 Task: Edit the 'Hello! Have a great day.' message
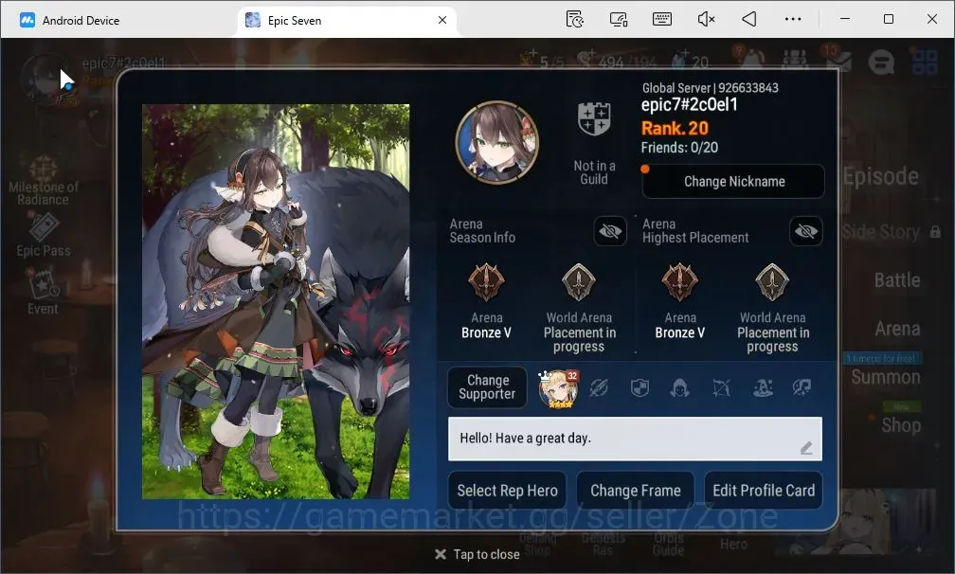click(x=635, y=439)
